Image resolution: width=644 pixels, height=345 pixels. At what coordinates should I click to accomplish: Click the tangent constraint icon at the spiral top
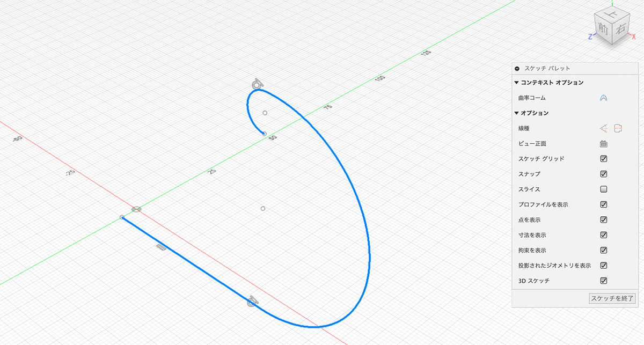257,84
